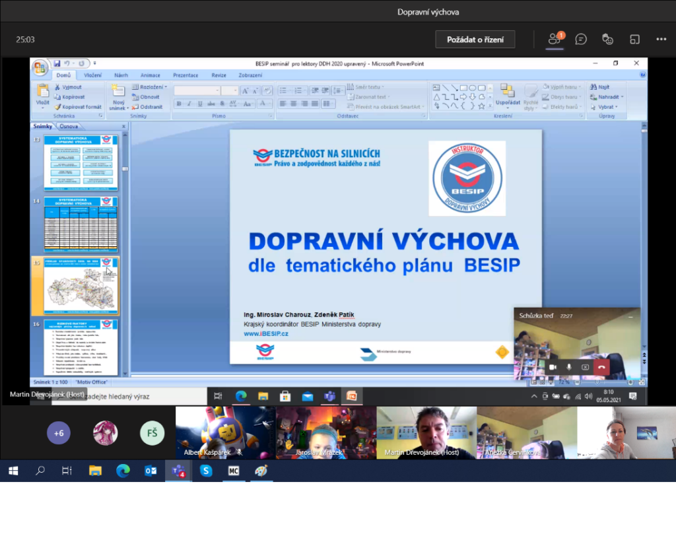Toggle Italic formatting in Písmo group
This screenshot has width=676, height=542.
(189, 104)
